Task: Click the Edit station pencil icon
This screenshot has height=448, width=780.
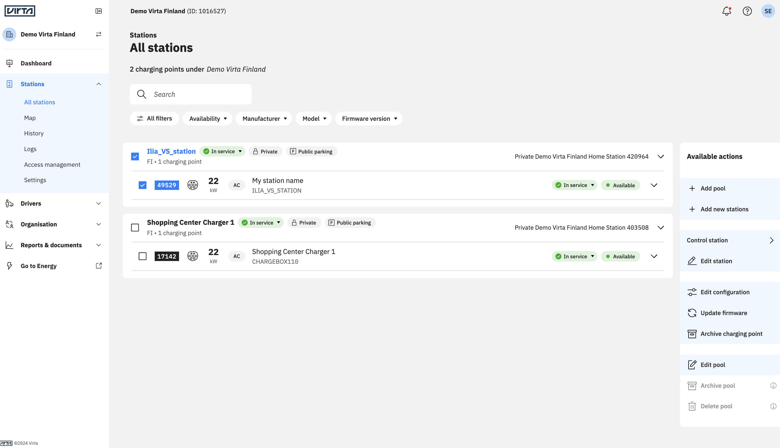Action: (692, 261)
